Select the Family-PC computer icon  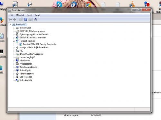(x=14, y=25)
